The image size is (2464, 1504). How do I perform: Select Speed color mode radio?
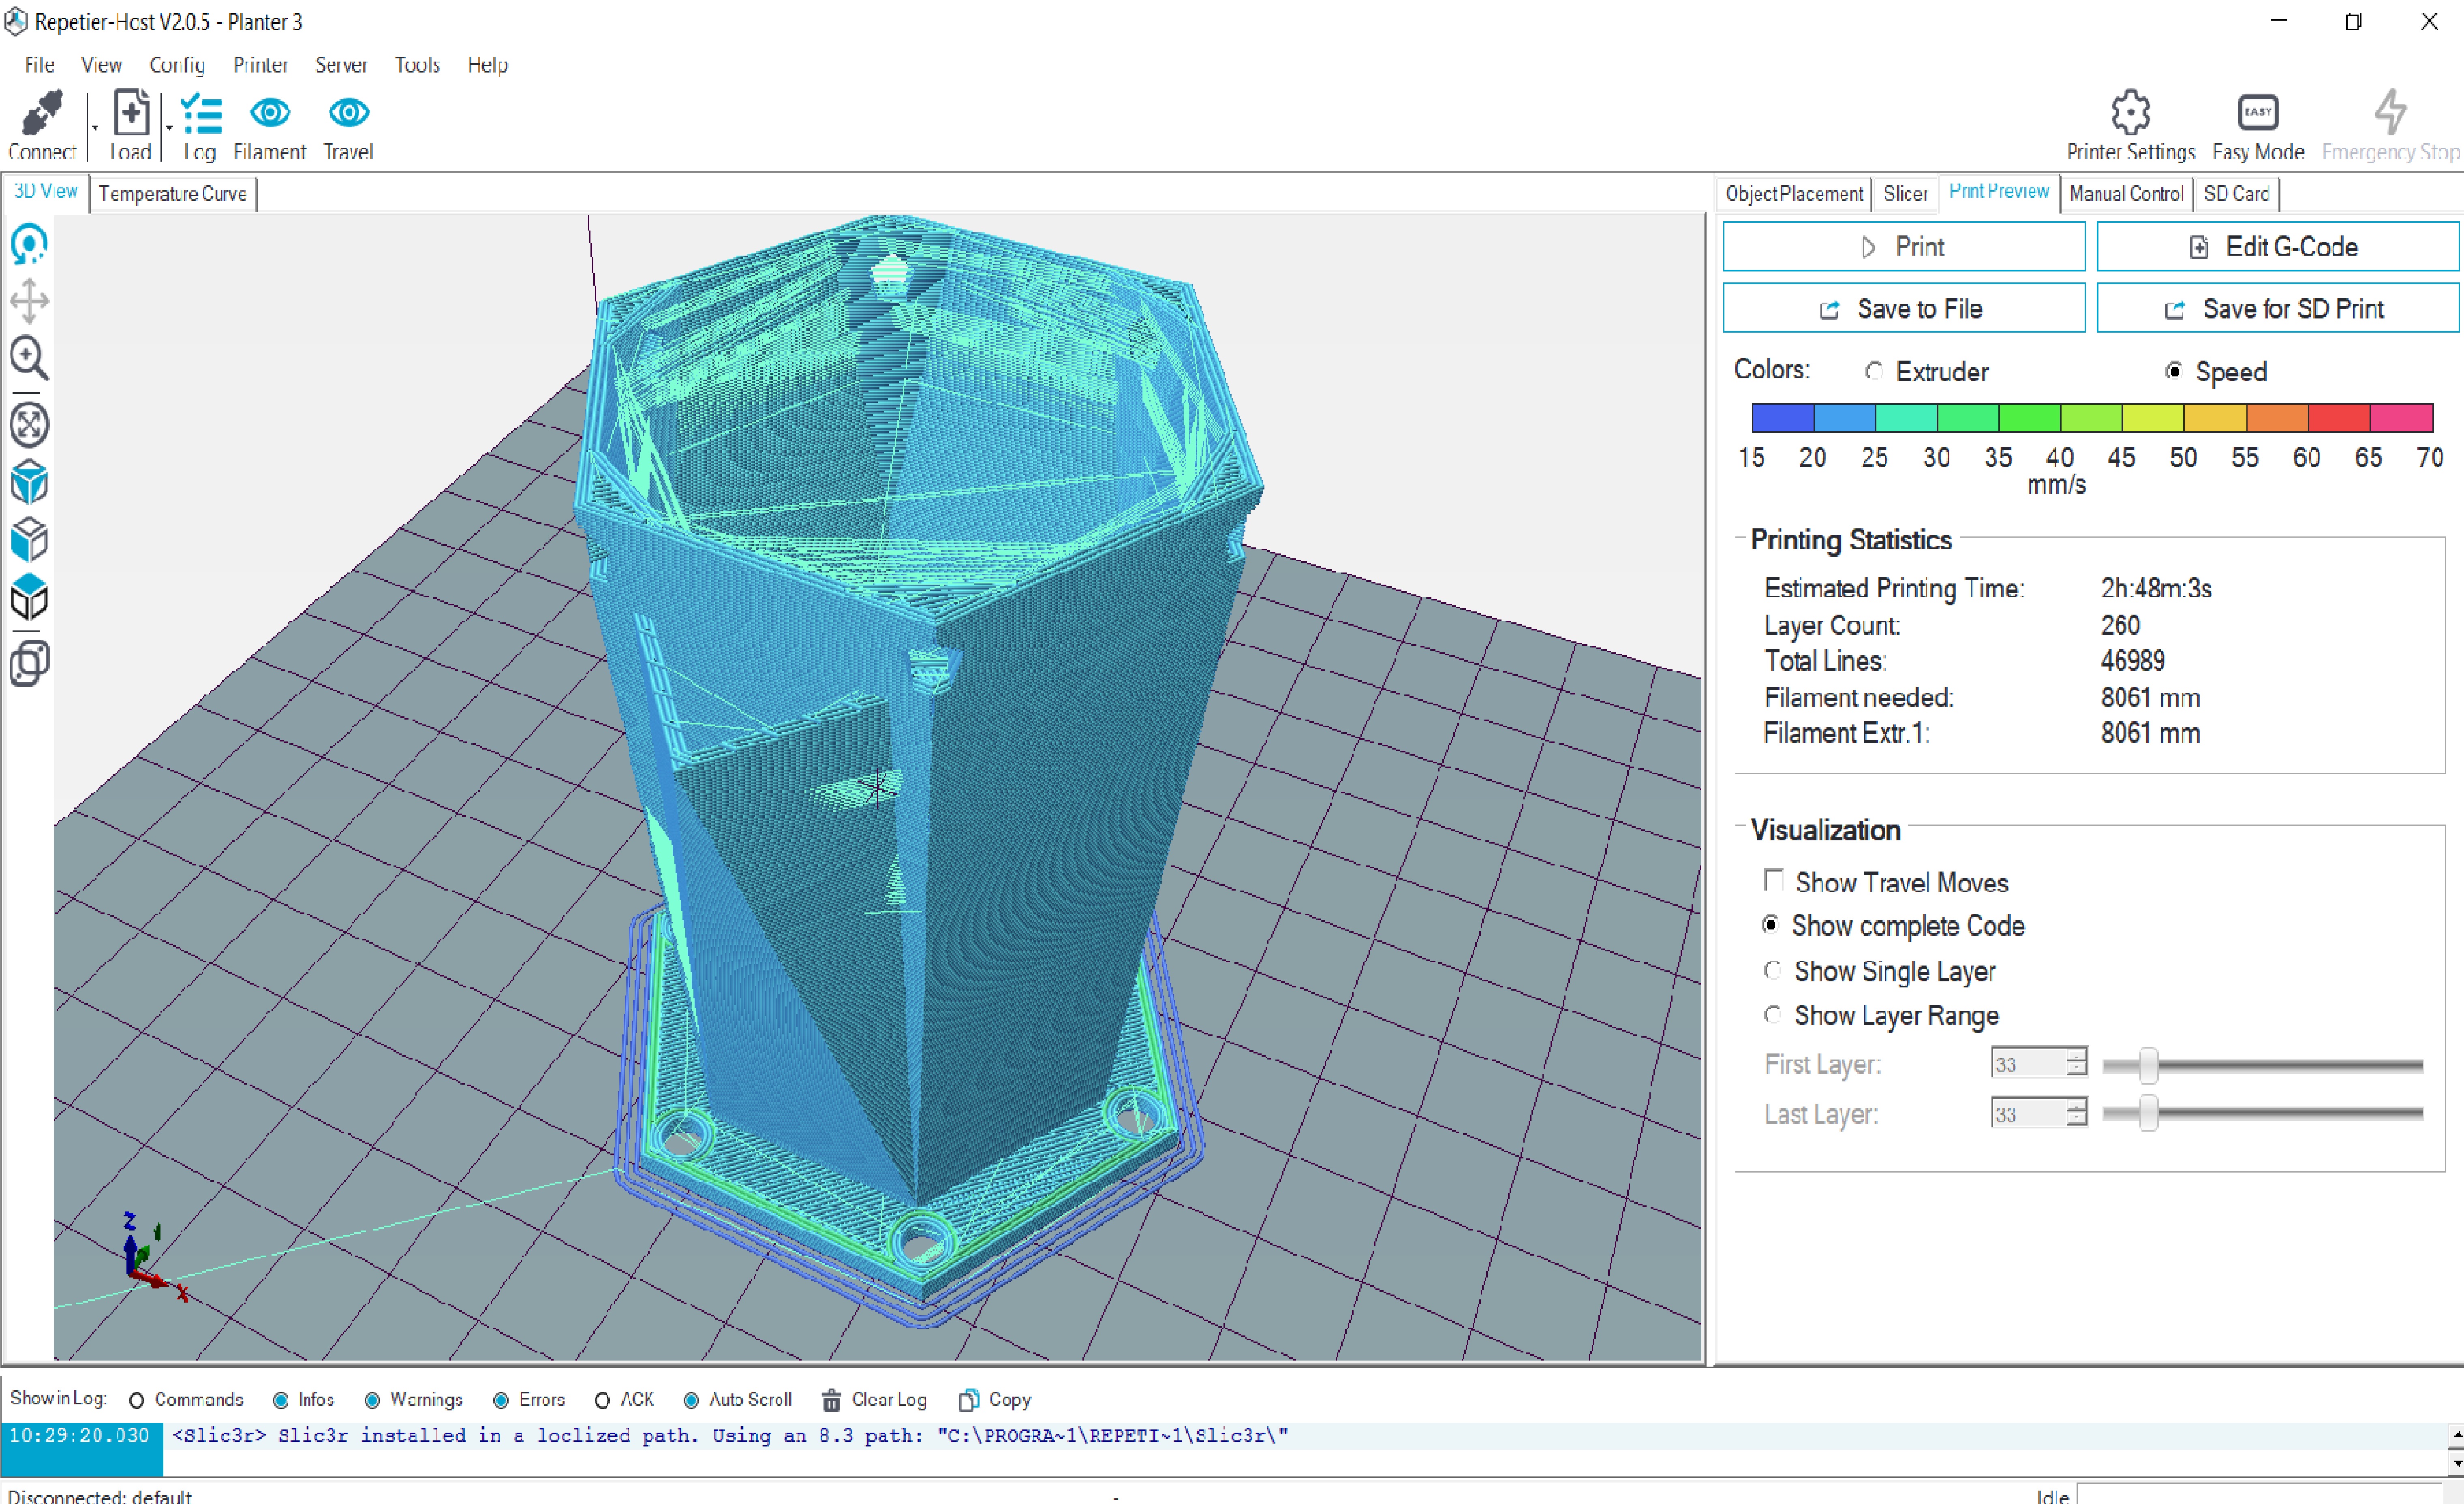[x=2173, y=371]
